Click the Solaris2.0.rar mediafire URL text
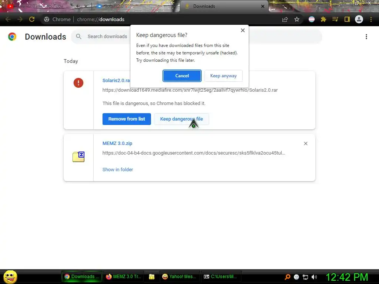This screenshot has height=284, width=379. [x=190, y=90]
